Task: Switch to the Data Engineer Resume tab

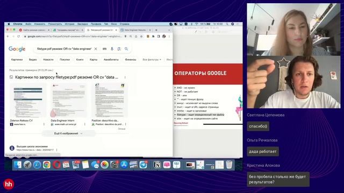Action: coord(135,30)
